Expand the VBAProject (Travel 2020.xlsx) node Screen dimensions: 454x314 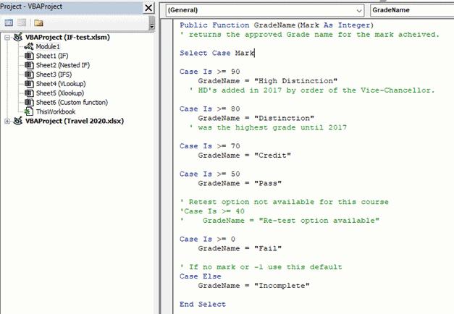pyautogui.click(x=8, y=121)
